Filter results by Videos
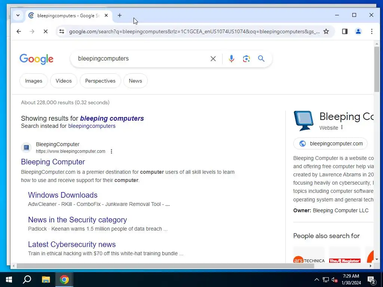Image resolution: width=383 pixels, height=287 pixels. [x=64, y=81]
